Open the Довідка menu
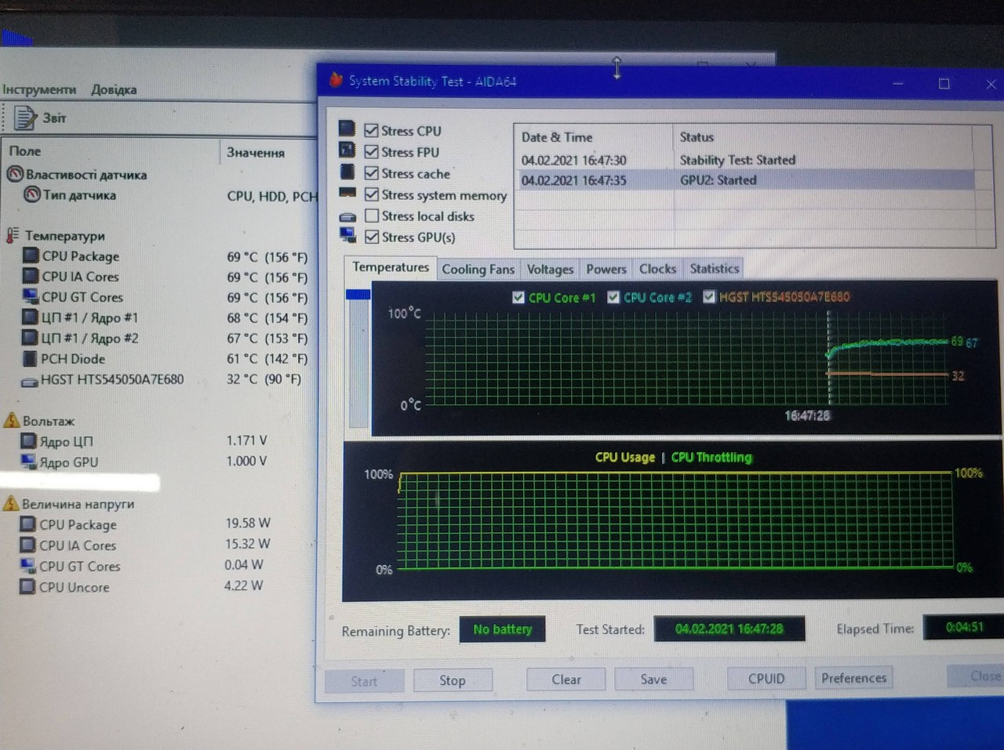Image resolution: width=1004 pixels, height=750 pixels. (x=114, y=89)
